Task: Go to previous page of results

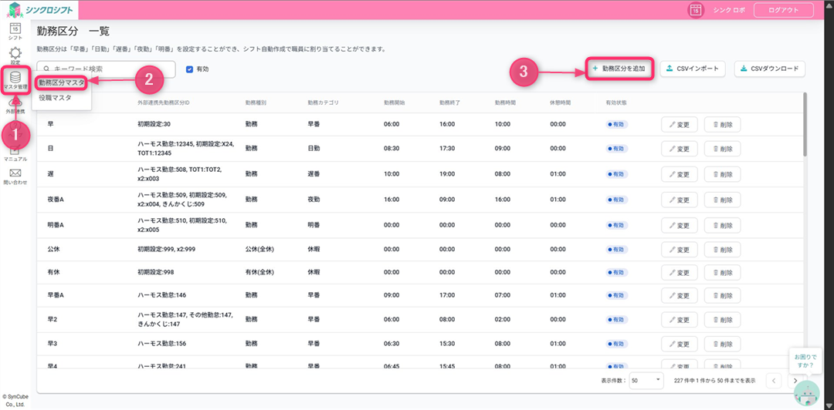Action: pyautogui.click(x=773, y=380)
